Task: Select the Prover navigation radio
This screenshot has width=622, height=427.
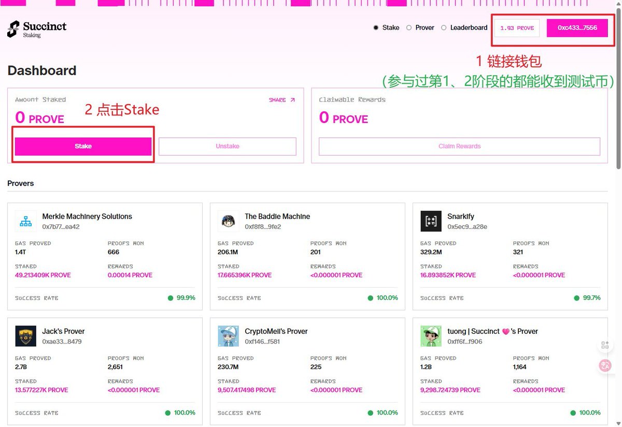Action: click(x=409, y=27)
